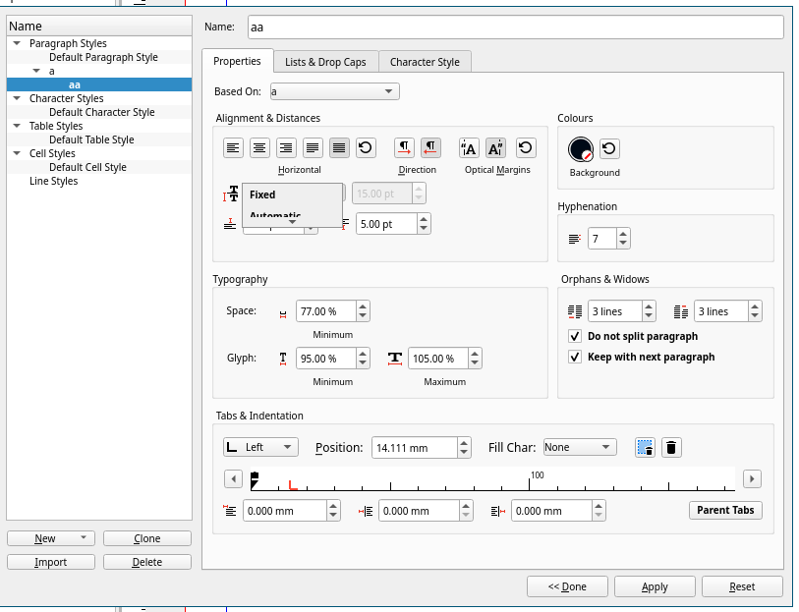Open the Background colour swatch

pos(581,149)
